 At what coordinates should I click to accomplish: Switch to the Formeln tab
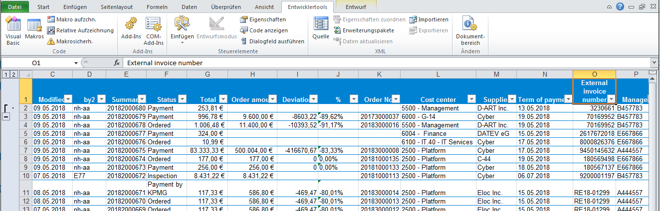click(x=157, y=7)
